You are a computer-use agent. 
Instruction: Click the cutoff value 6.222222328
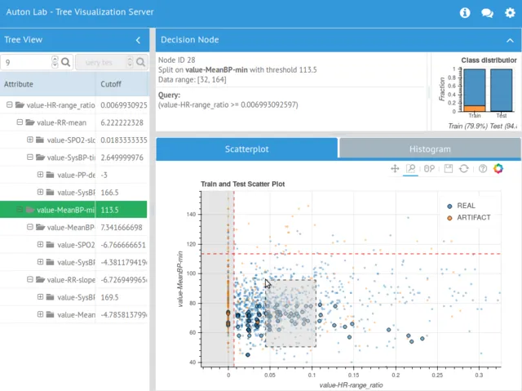[x=122, y=122]
